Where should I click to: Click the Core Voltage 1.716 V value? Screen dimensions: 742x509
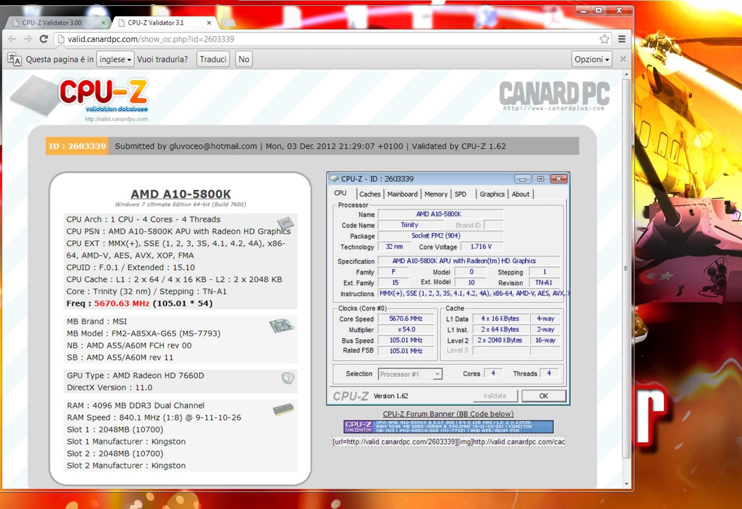(x=481, y=246)
